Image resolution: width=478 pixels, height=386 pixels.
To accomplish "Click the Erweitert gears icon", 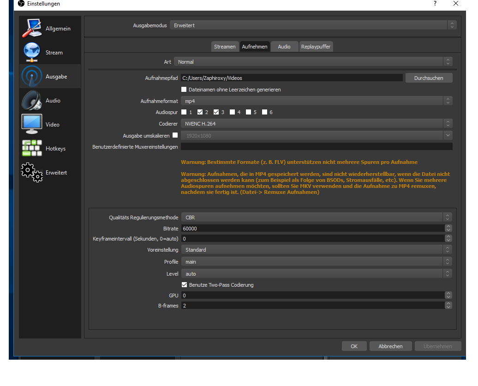I will pos(32,173).
